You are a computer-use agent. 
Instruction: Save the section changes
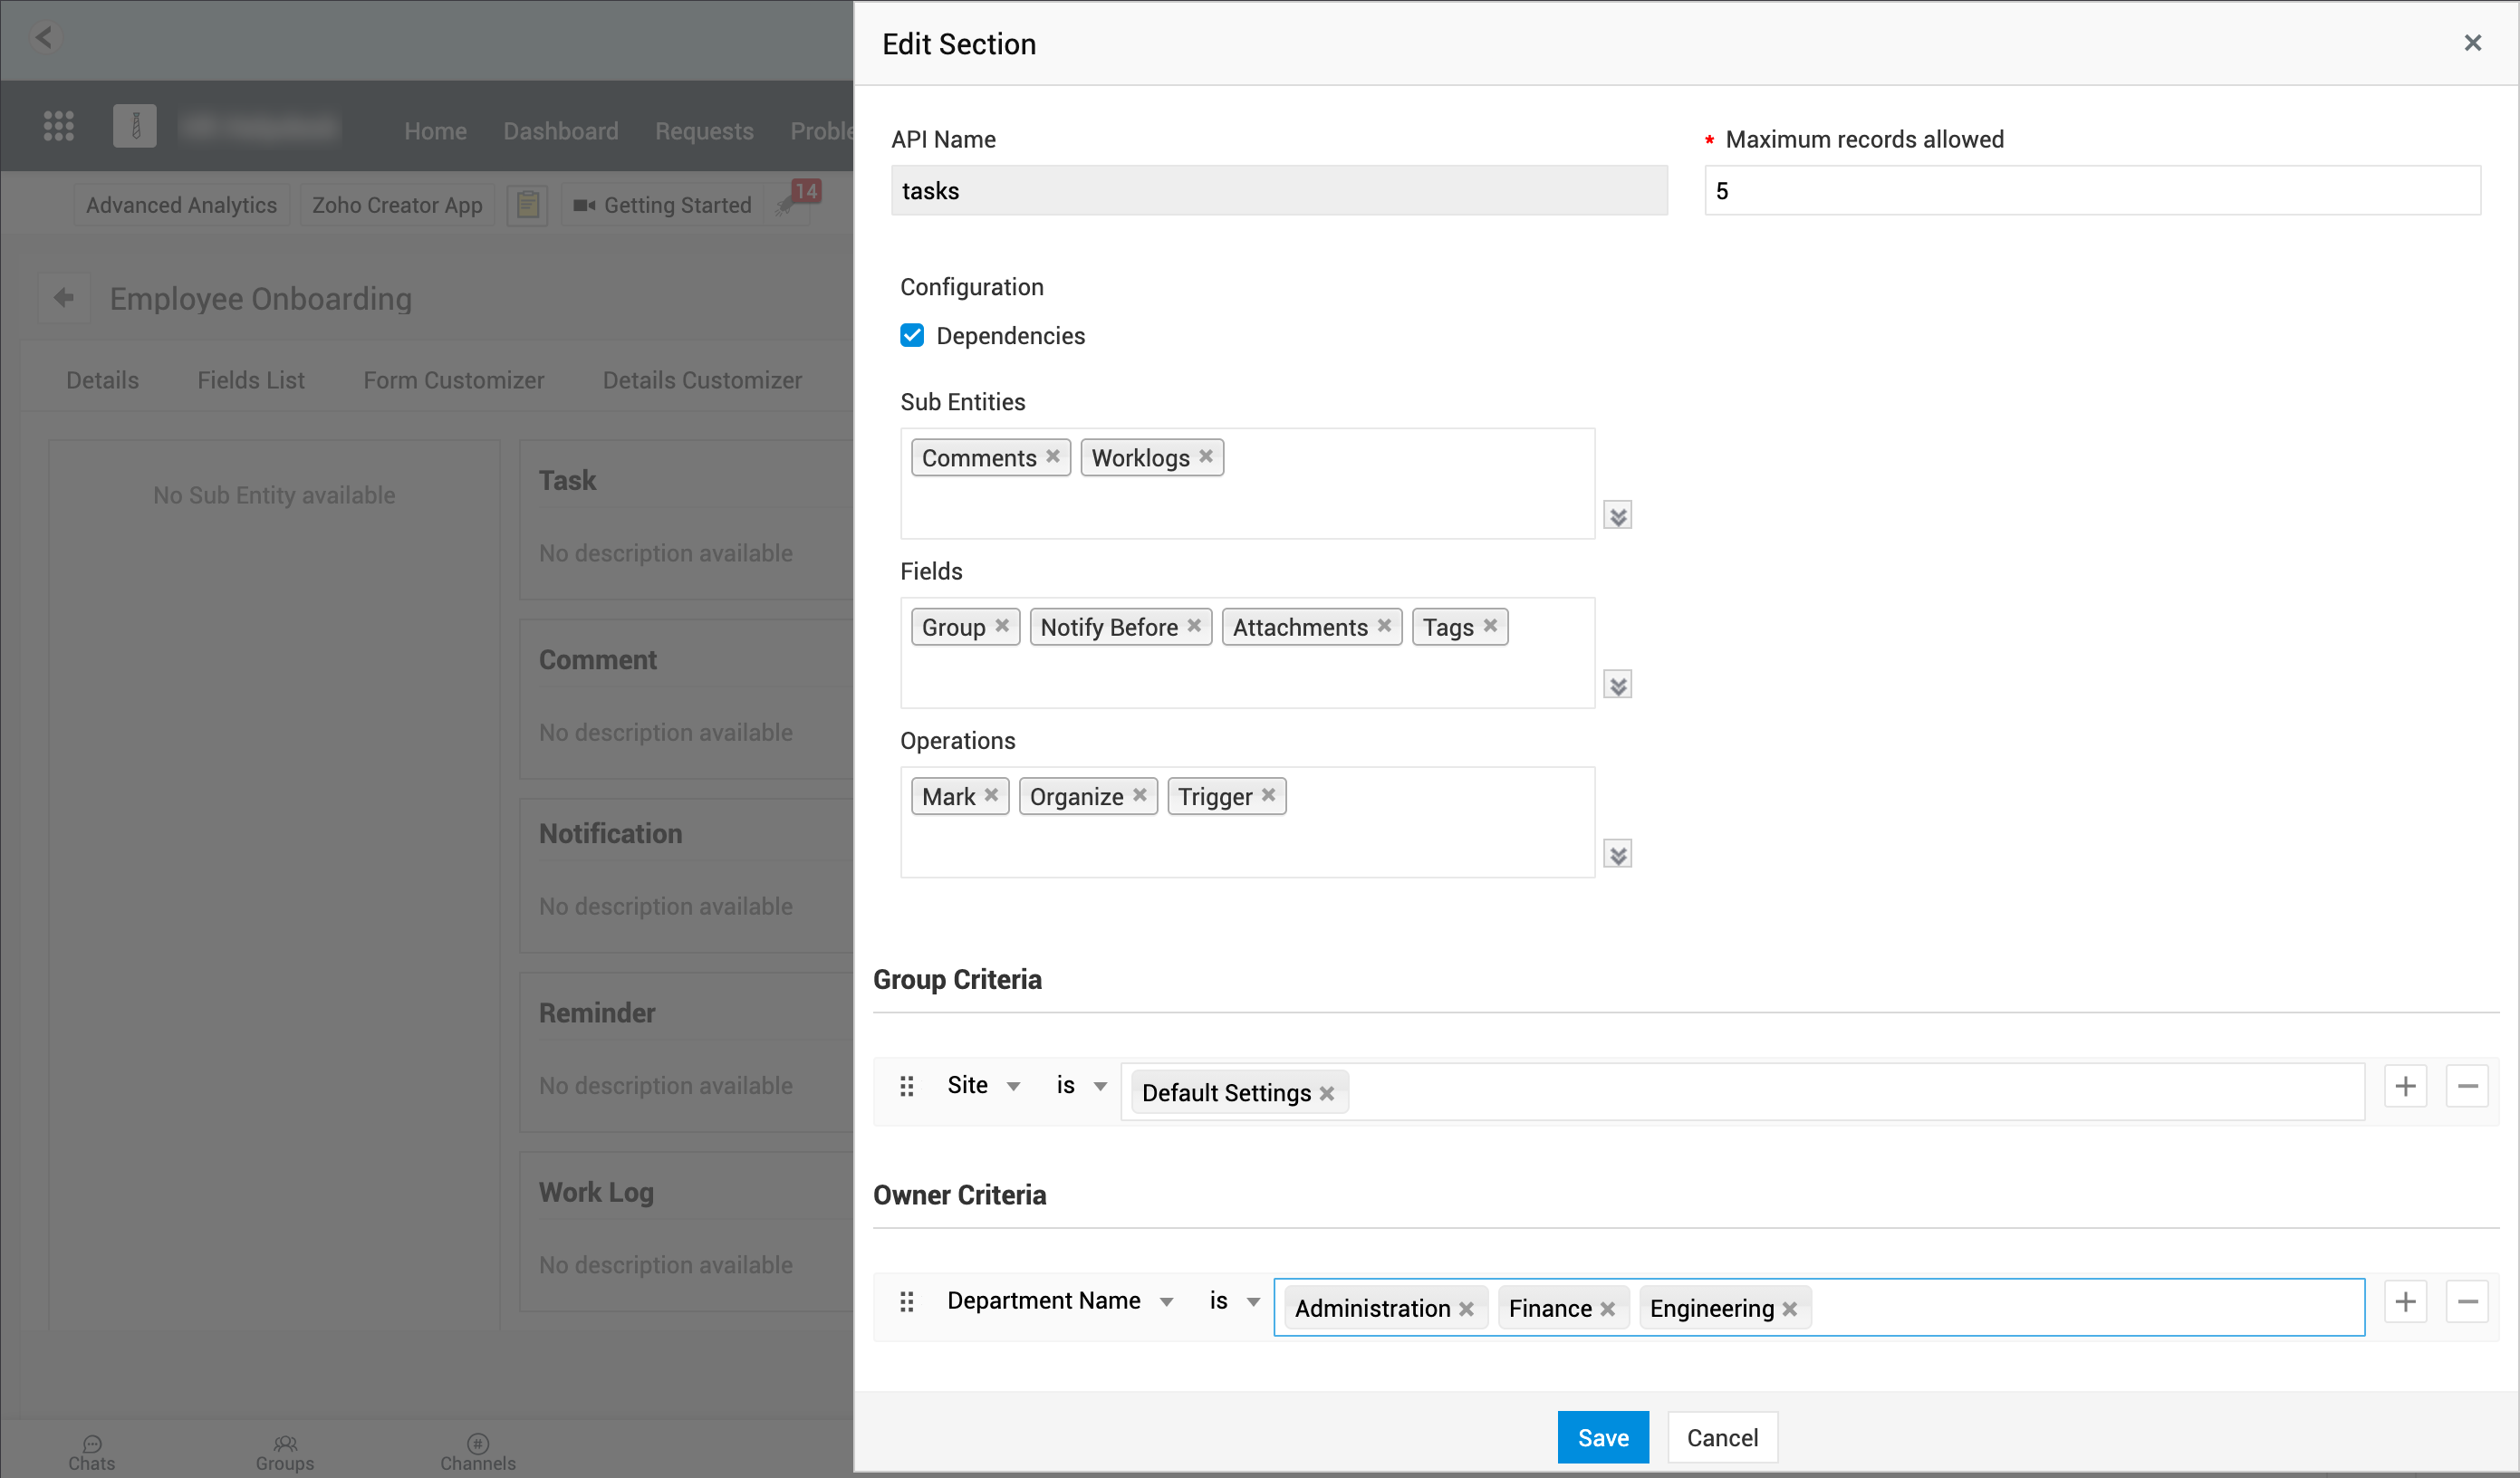1602,1437
